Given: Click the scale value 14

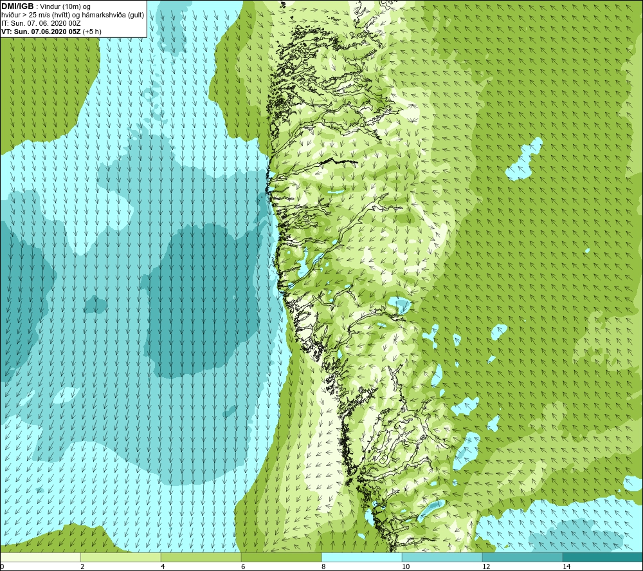Looking at the screenshot, I should [x=566, y=566].
